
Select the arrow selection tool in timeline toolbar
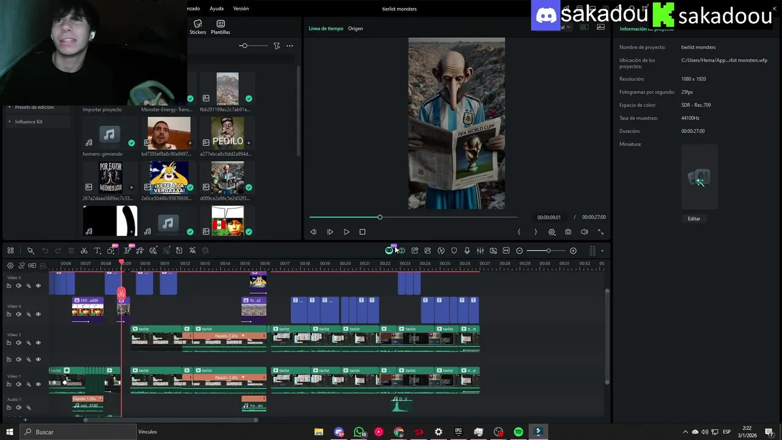30,251
